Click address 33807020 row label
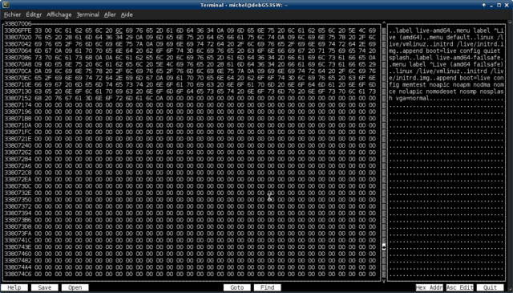Screen dimensions: 513x293 (18, 37)
